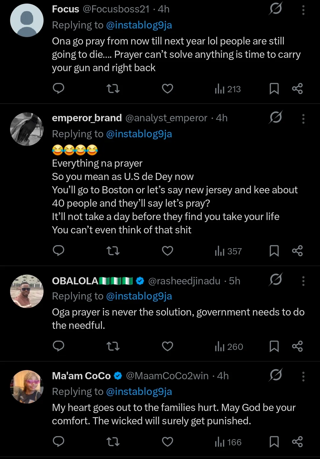The height and width of the screenshot is (459, 320).
Task: Open Grok icon on emperor_brand tweet
Action: (x=276, y=117)
